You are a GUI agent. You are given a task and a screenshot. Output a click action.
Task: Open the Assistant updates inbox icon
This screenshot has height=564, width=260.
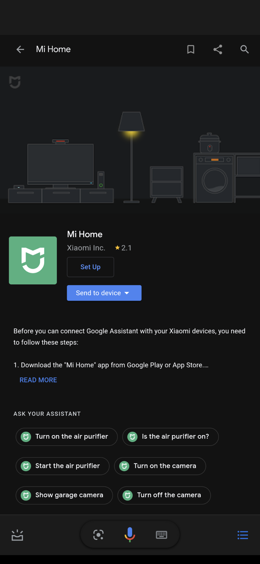(17, 535)
